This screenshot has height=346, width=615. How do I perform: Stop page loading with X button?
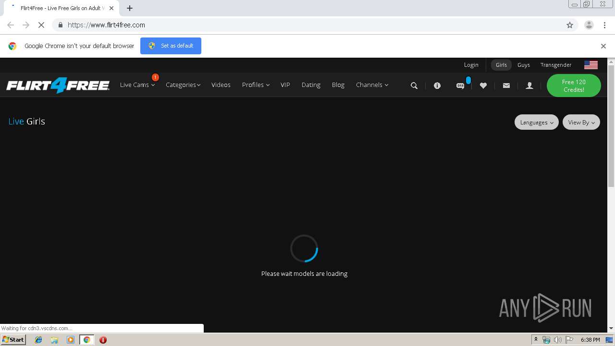point(41,25)
